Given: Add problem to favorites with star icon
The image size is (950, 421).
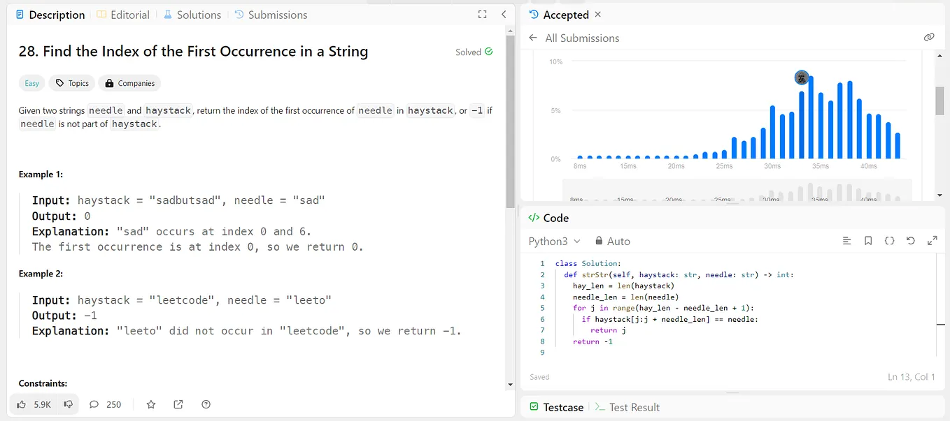Looking at the screenshot, I should coord(151,404).
